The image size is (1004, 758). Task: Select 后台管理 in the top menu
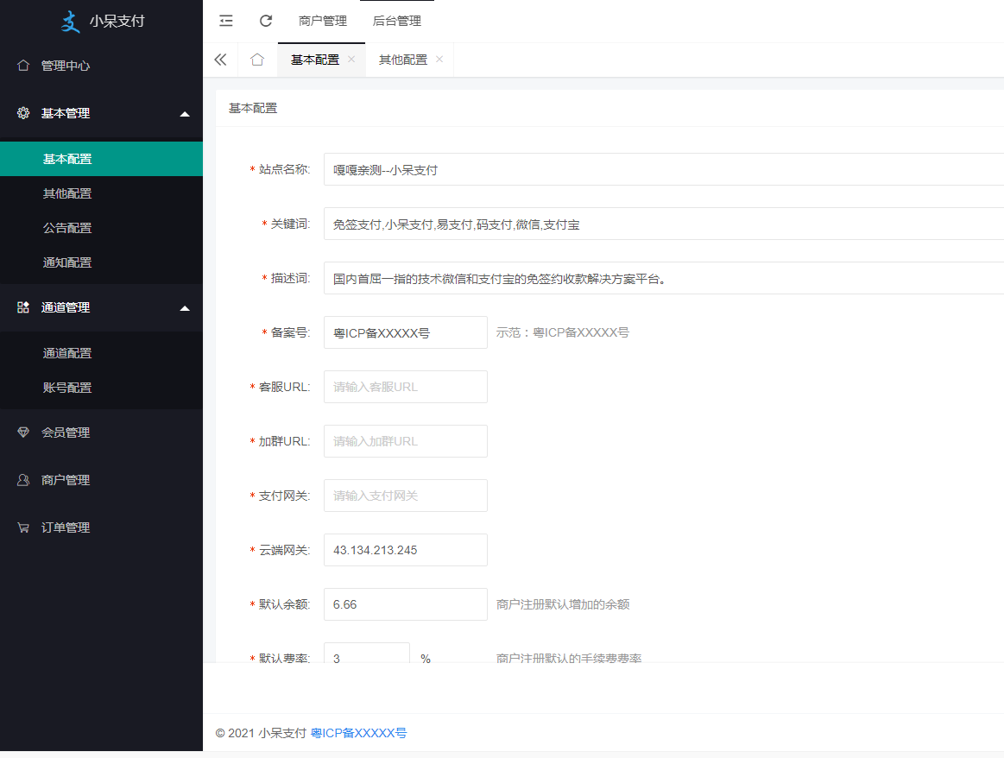point(396,21)
